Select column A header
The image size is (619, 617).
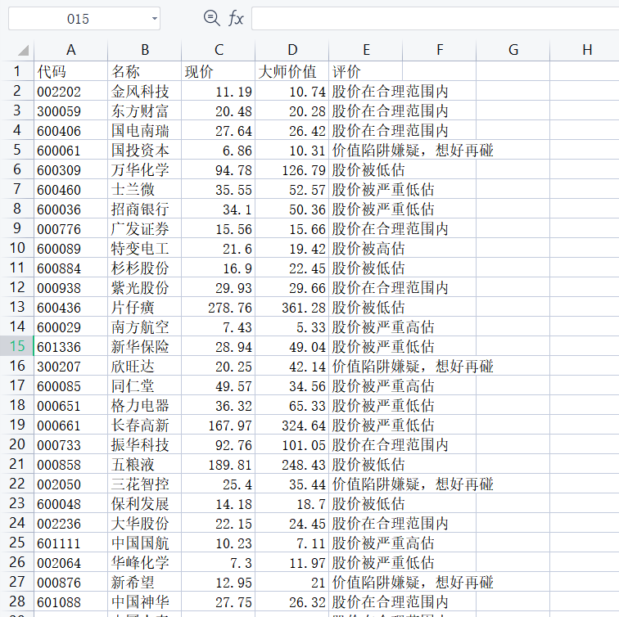pyautogui.click(x=70, y=50)
